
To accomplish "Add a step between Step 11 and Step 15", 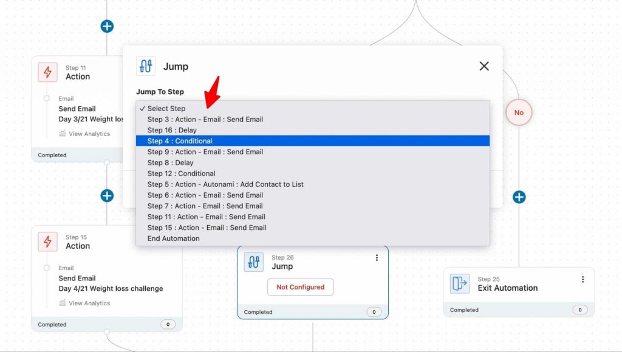I will (x=107, y=195).
